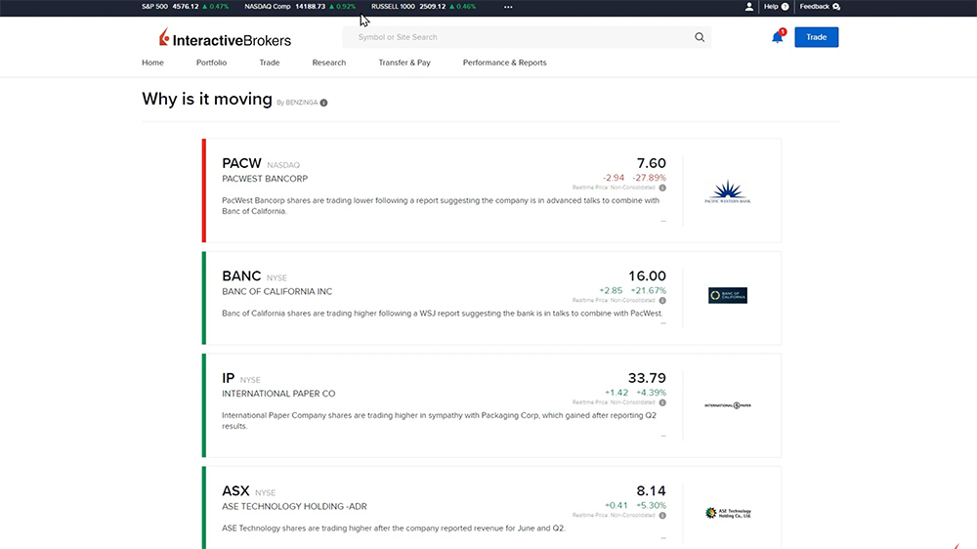The image size is (977, 549).
Task: Click the NASDAQ Comp index quote
Action: pyautogui.click(x=300, y=7)
